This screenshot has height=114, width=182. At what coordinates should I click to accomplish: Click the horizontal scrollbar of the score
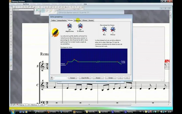[x=89, y=105]
